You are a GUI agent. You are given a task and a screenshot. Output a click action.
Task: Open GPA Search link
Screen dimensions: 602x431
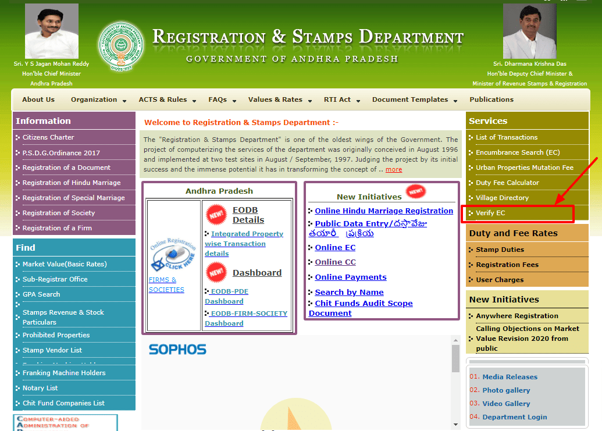[41, 294]
